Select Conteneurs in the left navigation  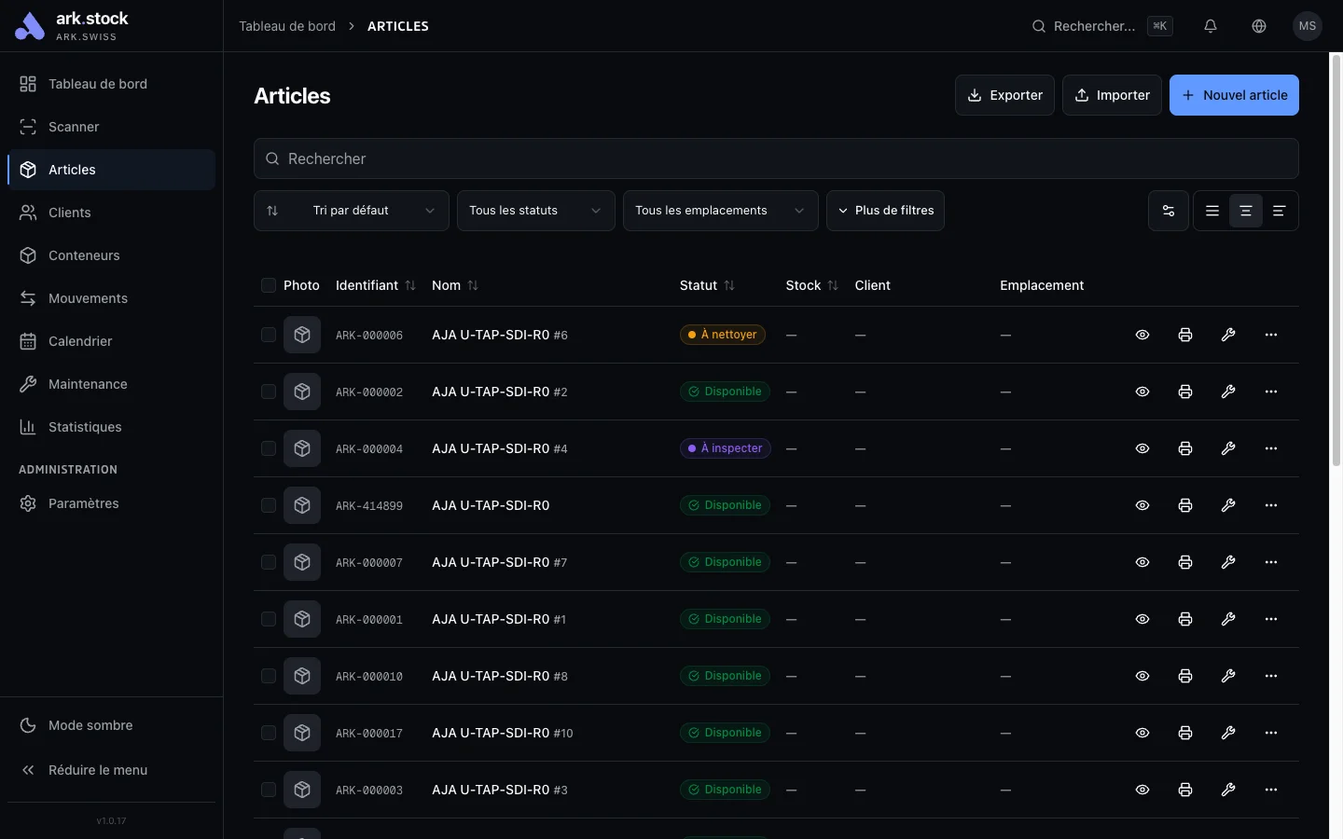click(84, 255)
